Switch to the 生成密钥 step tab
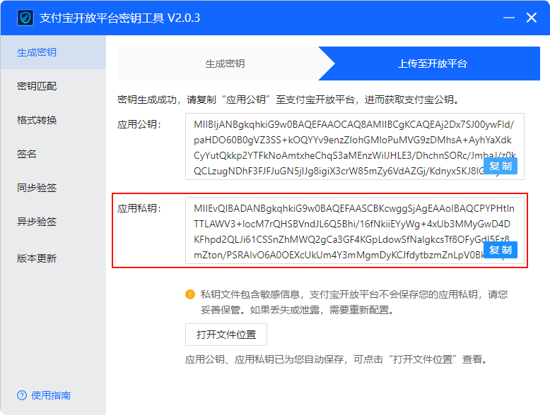Image resolution: width=550 pixels, height=415 pixels. click(x=225, y=64)
